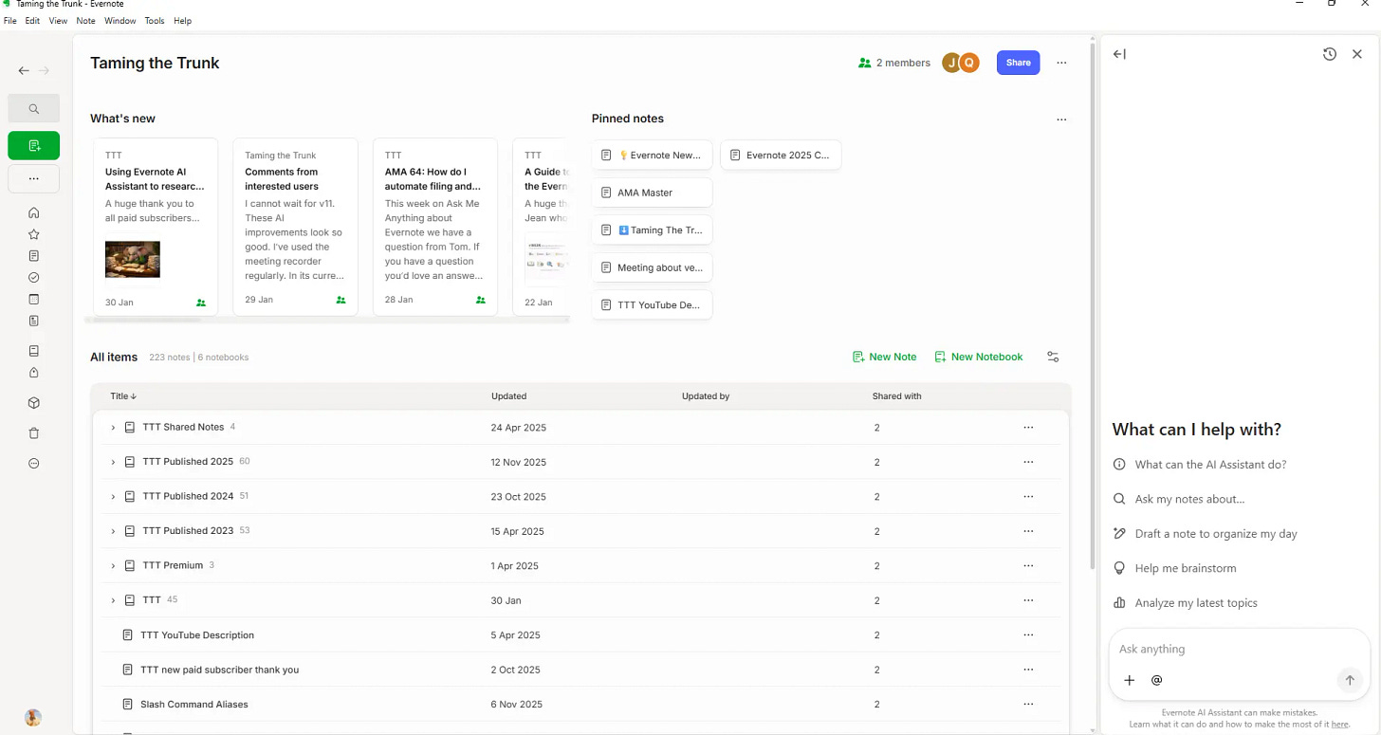Expand the TTT Shared Notes notebook
1381x735 pixels.
113,428
